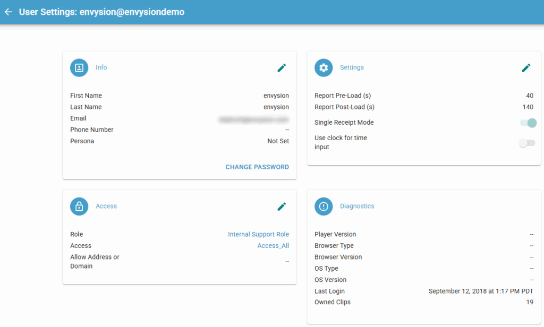Click the Persona value Not Set
Viewport: 544px width, 327px height.
click(x=278, y=141)
